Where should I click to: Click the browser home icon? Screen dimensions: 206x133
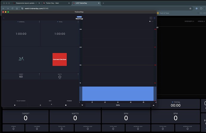click(x=17, y=8)
